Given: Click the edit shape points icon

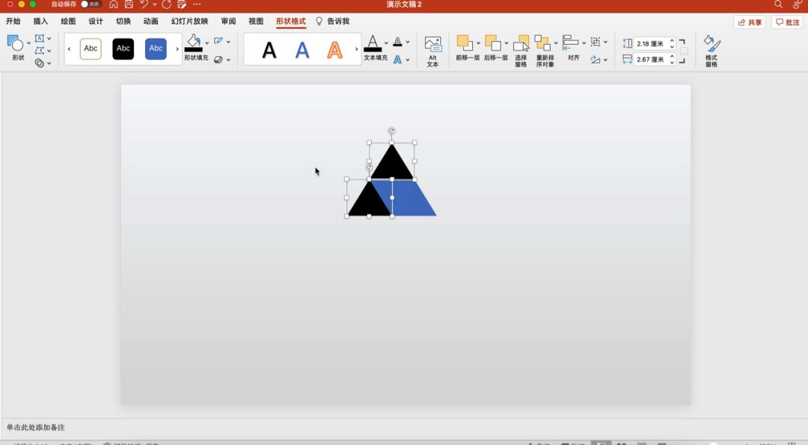Looking at the screenshot, I should [x=39, y=50].
